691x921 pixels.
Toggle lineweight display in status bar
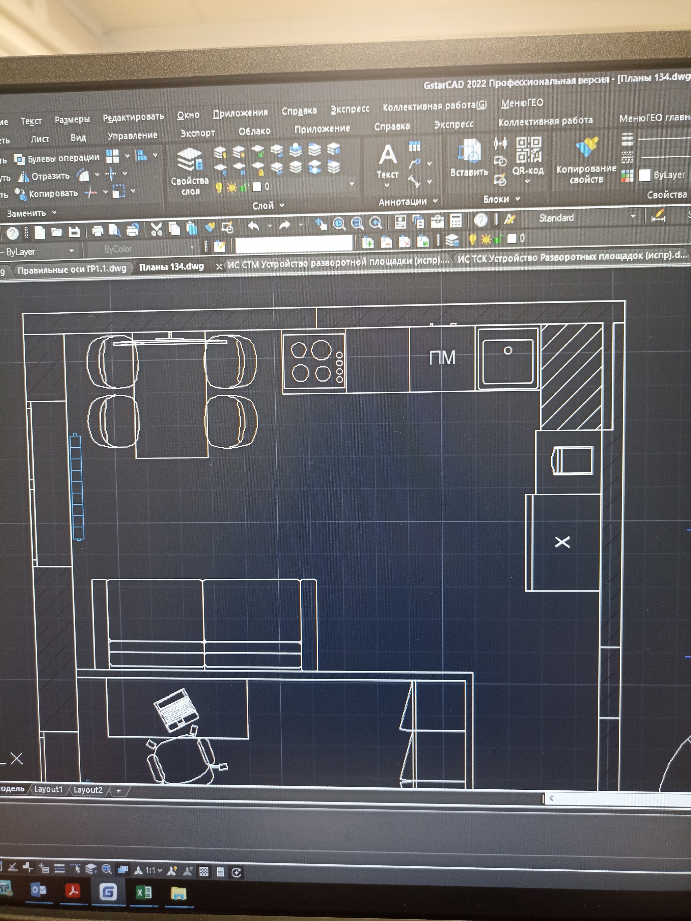point(59,869)
